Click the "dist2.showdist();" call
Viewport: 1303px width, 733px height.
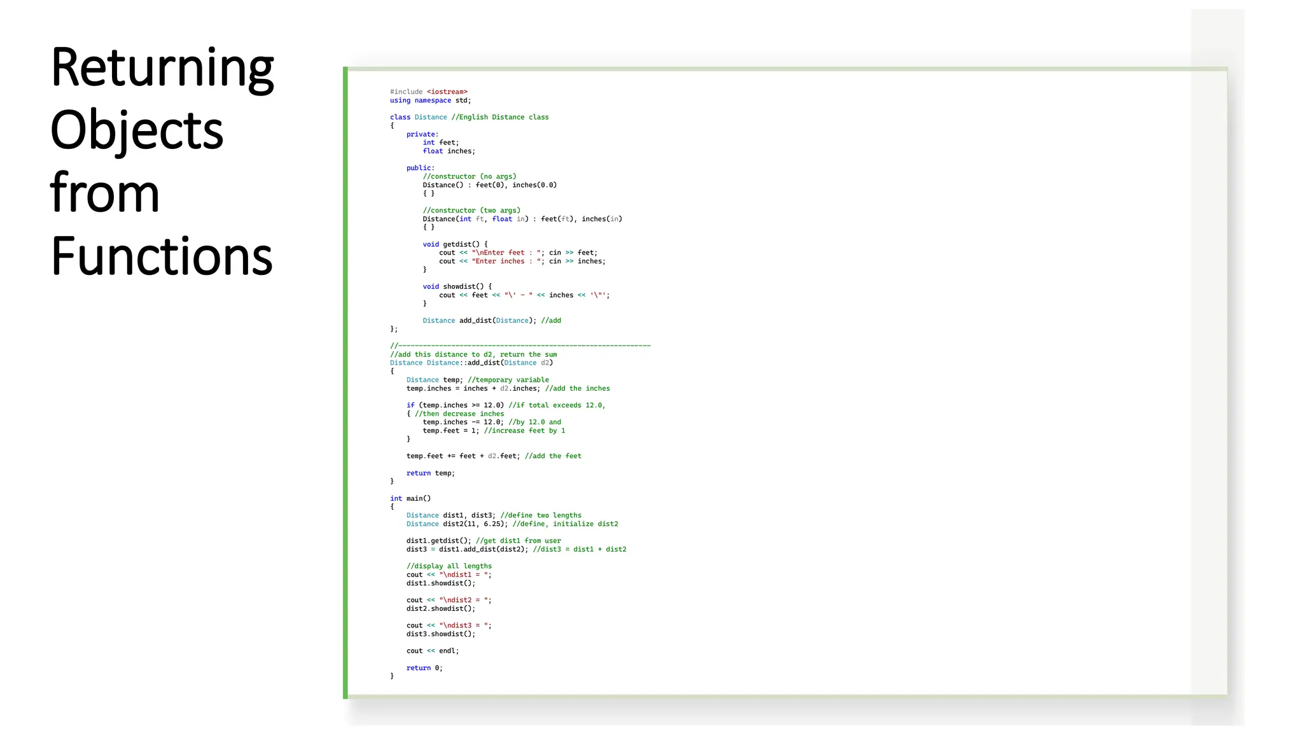pos(441,609)
